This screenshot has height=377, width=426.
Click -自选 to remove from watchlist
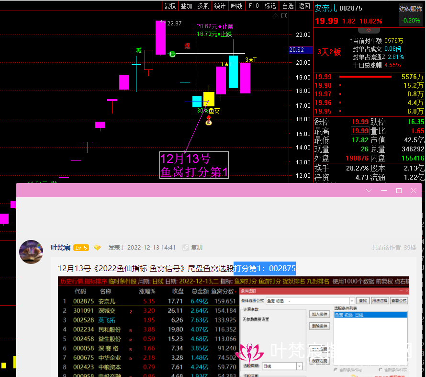287,6
